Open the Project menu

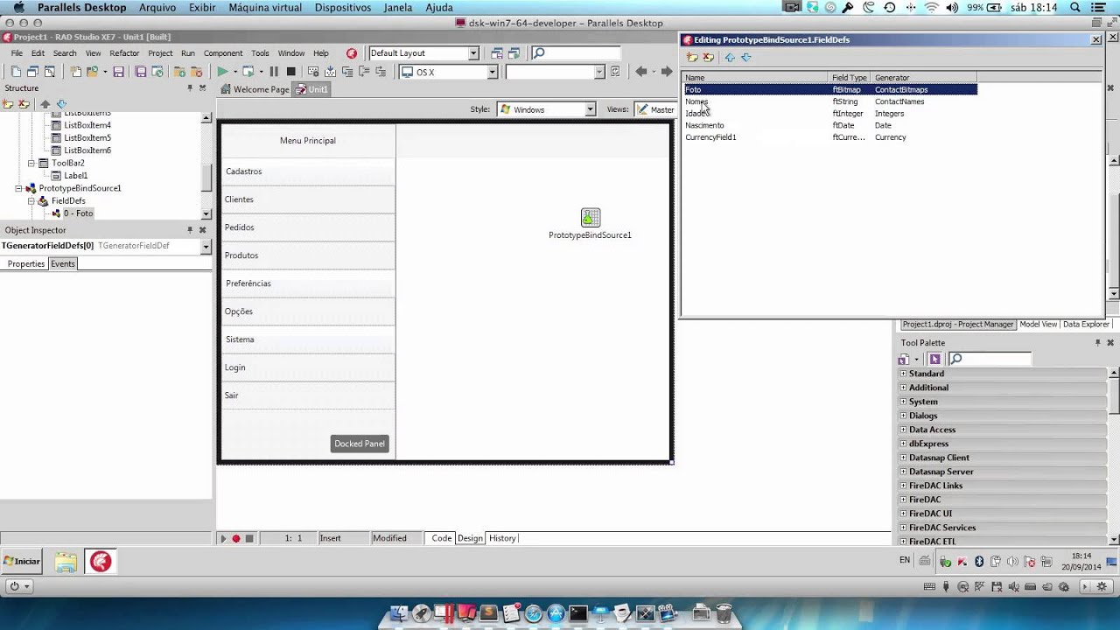coord(160,53)
